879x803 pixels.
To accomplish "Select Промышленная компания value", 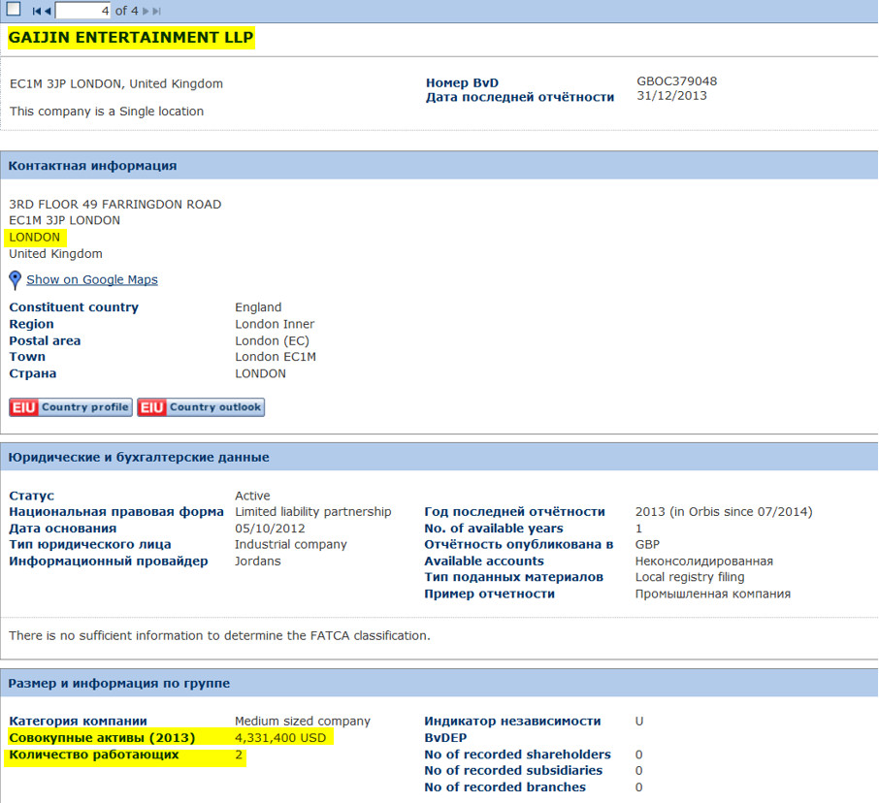I will coord(712,594).
